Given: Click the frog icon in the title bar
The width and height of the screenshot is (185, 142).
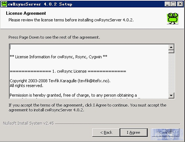Looking at the screenshot, I should pos(4,4).
